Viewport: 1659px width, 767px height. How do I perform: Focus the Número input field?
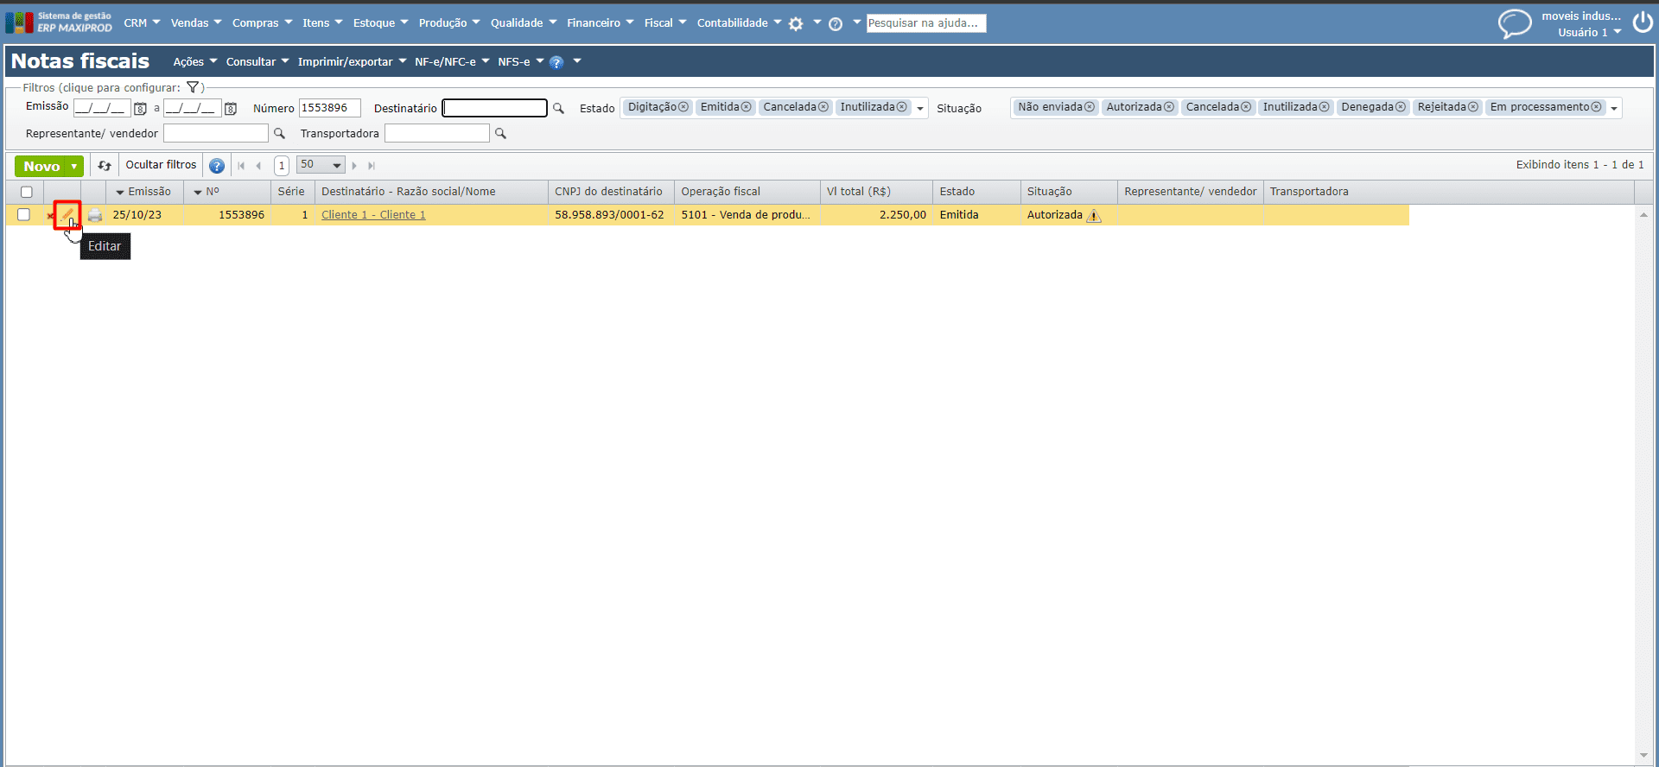329,108
